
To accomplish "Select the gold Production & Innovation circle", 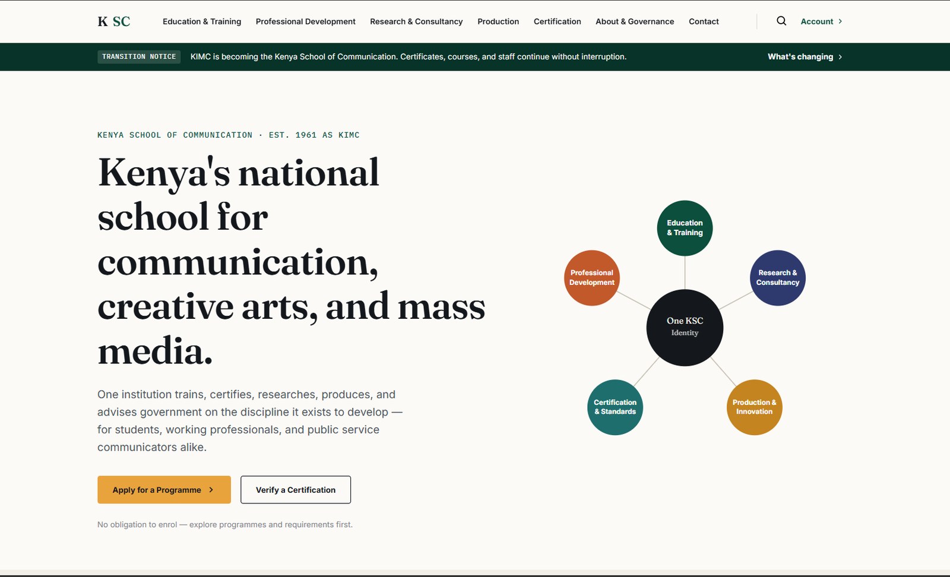I will click(x=755, y=407).
